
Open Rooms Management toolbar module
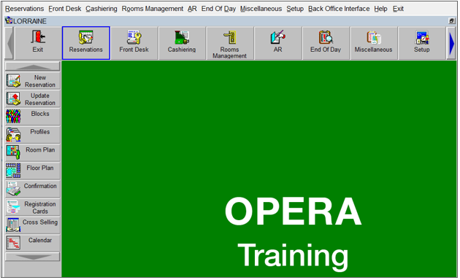pyautogui.click(x=230, y=43)
